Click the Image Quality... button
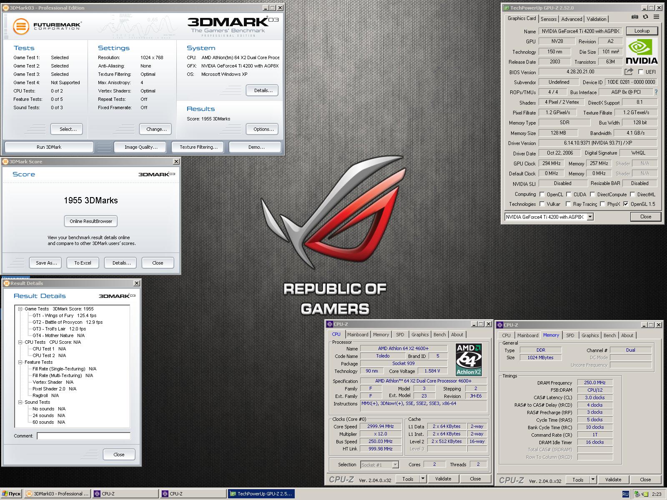The height and width of the screenshot is (500, 667). click(141, 147)
